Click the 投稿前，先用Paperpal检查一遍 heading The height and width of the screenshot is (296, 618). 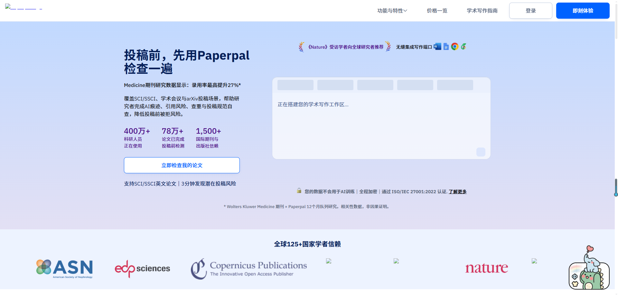[187, 62]
